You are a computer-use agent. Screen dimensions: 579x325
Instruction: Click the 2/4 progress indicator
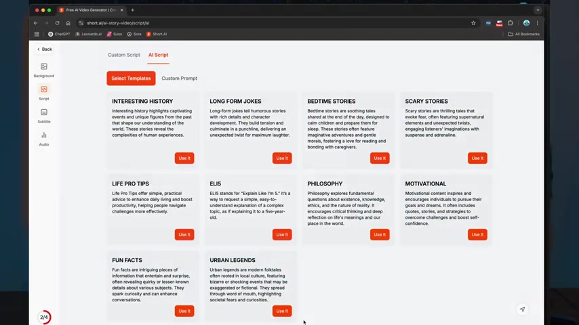tap(44, 318)
